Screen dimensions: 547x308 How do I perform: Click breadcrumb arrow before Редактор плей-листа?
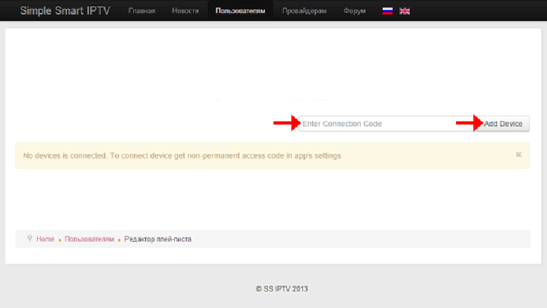pyautogui.click(x=120, y=240)
